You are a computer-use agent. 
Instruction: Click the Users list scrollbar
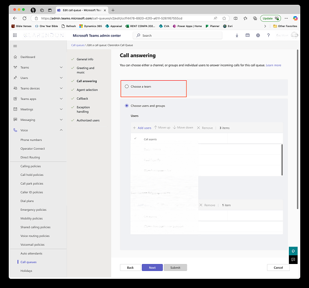282,160
